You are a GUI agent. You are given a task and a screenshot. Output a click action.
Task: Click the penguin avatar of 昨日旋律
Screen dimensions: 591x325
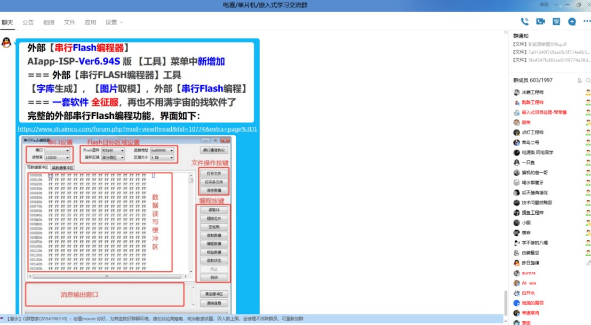[x=517, y=263]
